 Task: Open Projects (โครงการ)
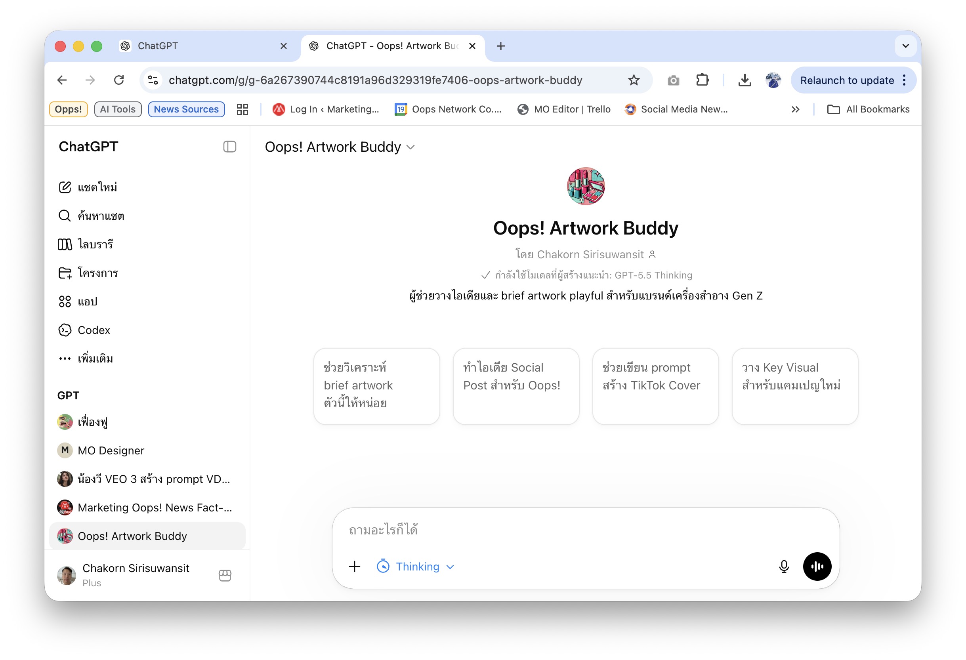click(x=147, y=273)
